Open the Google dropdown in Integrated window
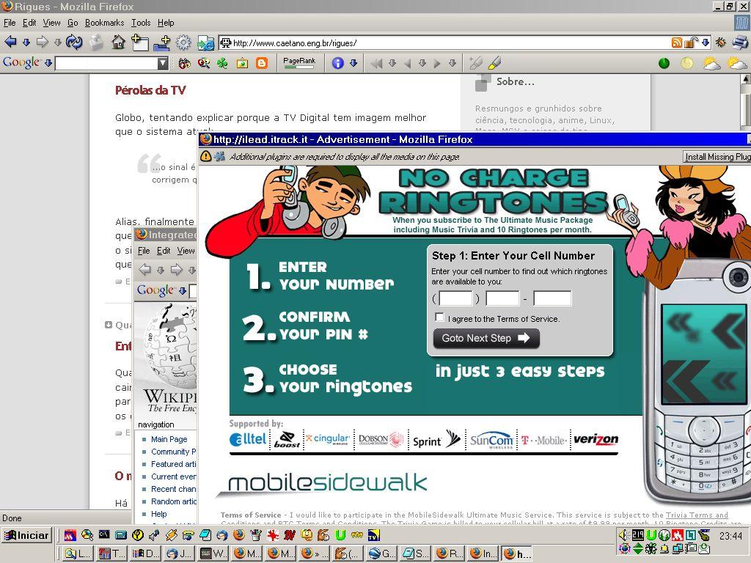The image size is (751, 563). (x=182, y=290)
